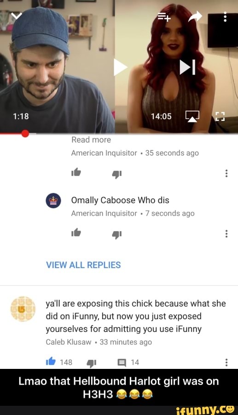Enter fullscreen mode
Screen dimensions: 238x415
[220, 116]
